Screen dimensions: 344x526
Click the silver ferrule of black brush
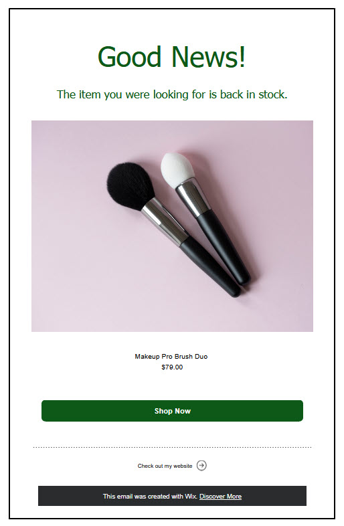click(x=164, y=222)
